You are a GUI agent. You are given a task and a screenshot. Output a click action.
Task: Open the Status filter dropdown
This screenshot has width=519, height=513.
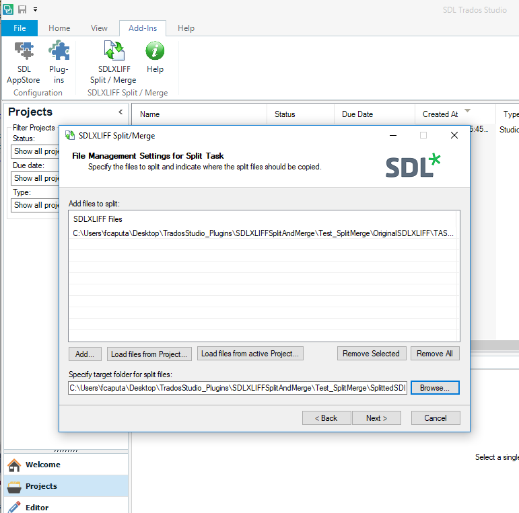click(35, 151)
